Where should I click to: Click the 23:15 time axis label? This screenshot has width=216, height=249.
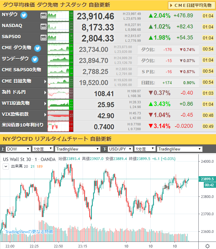(83, 246)
